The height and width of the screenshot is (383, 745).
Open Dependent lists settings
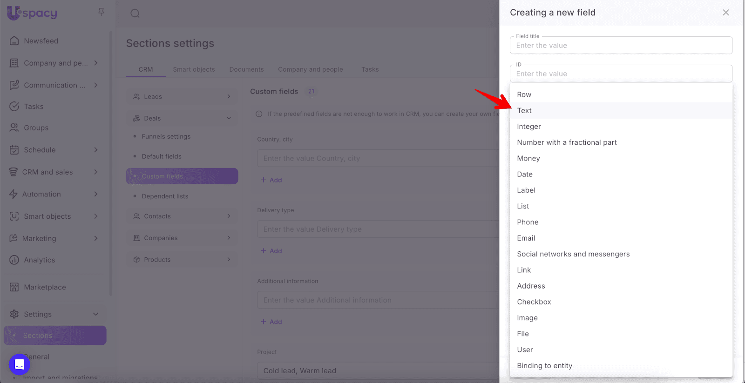165,196
